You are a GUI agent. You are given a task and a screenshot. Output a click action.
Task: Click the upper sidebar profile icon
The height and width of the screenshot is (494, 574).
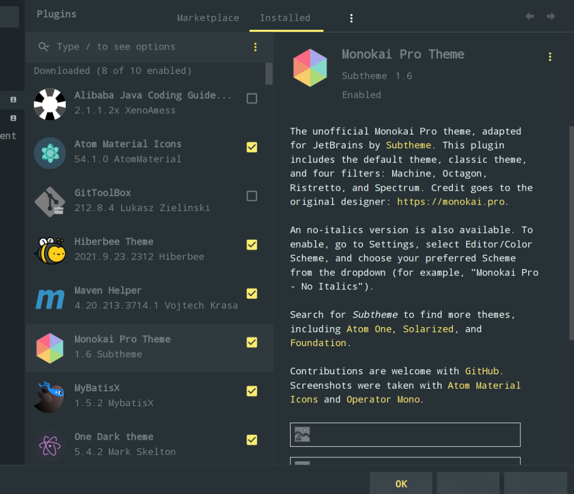13,99
